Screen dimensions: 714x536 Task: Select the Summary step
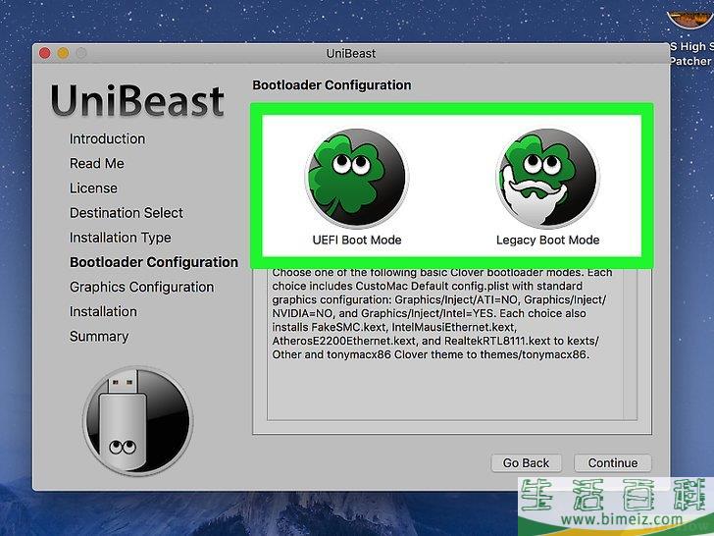point(99,337)
